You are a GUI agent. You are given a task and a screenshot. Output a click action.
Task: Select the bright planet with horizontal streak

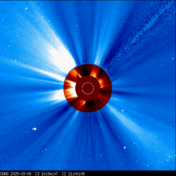34,129
